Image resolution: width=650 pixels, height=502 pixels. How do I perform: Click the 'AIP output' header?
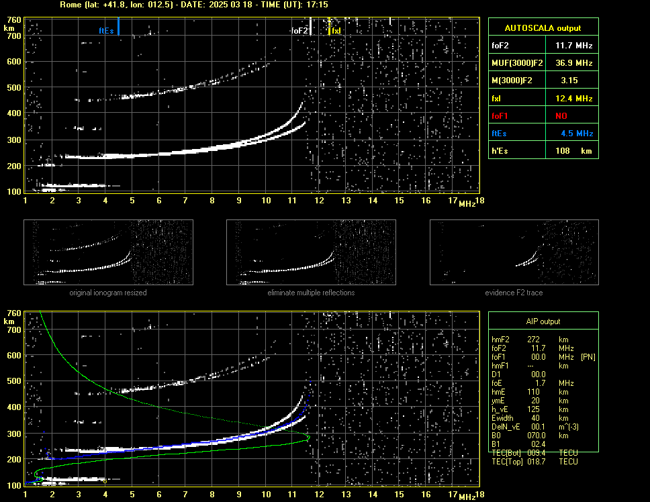click(543, 321)
